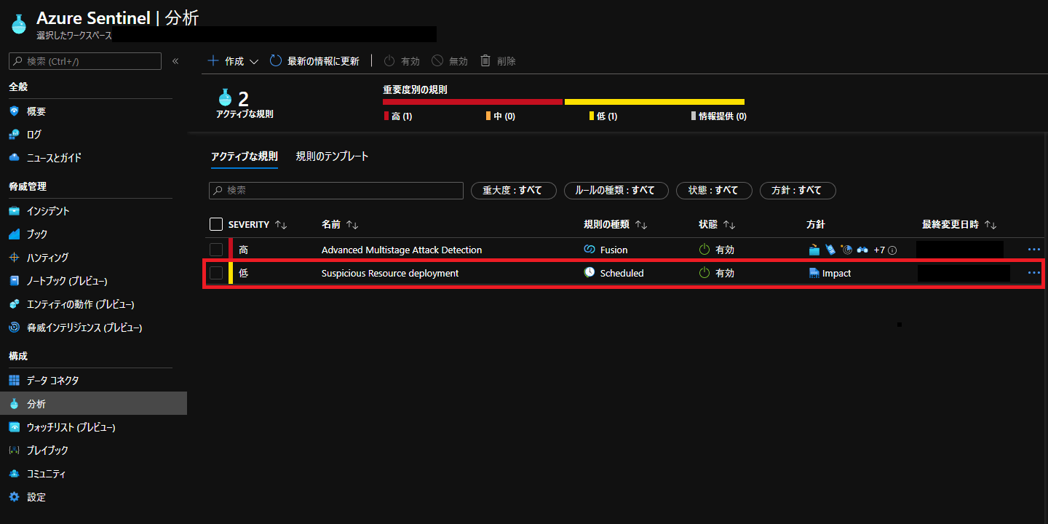1048x524 pixels.
Task: Click 最新の情報に更新 button text
Action: click(323, 62)
